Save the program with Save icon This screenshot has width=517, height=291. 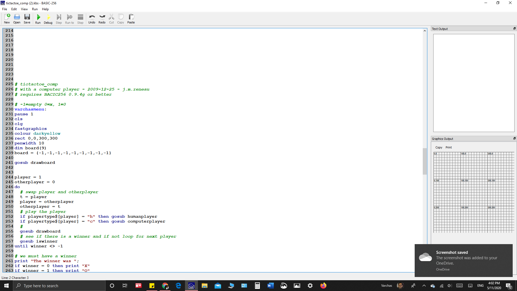pos(27,19)
